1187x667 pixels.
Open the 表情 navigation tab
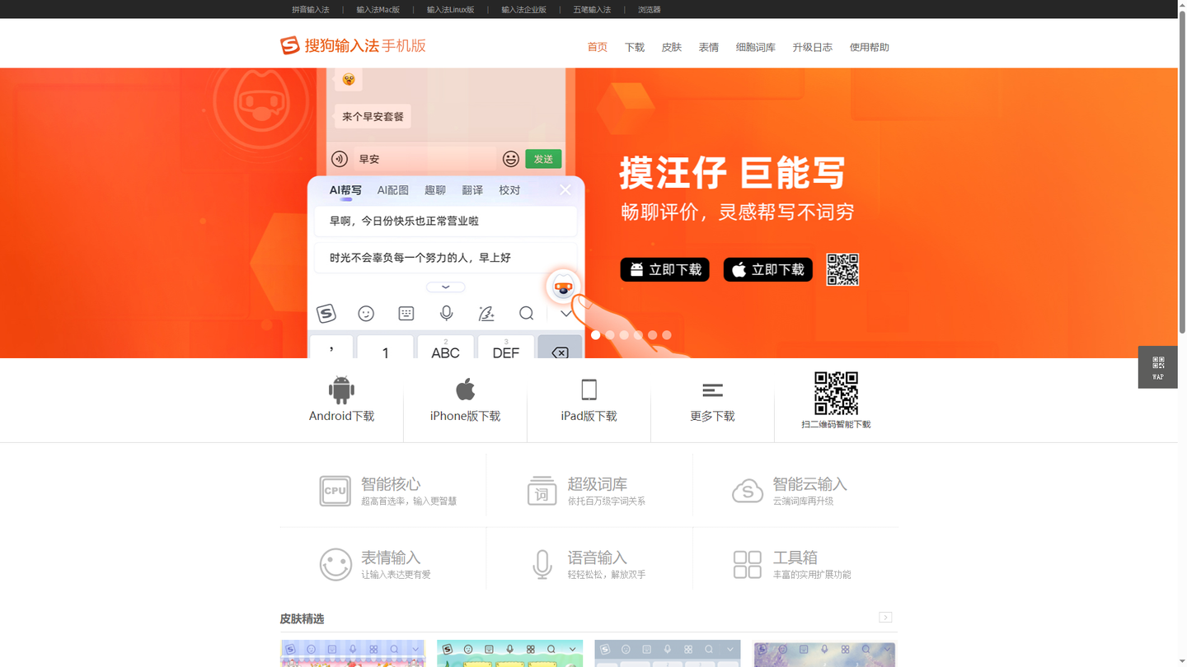point(709,47)
